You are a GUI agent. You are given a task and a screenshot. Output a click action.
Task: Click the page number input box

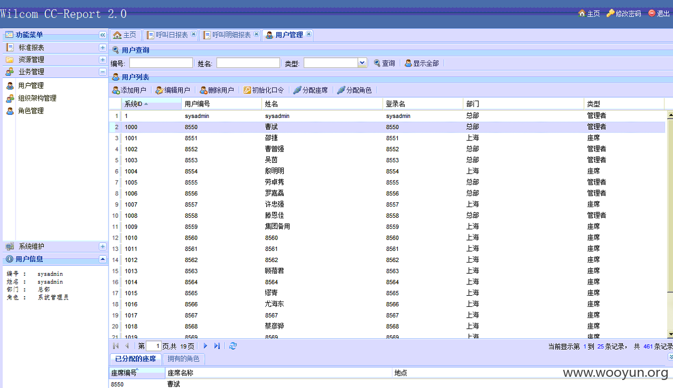(154, 346)
